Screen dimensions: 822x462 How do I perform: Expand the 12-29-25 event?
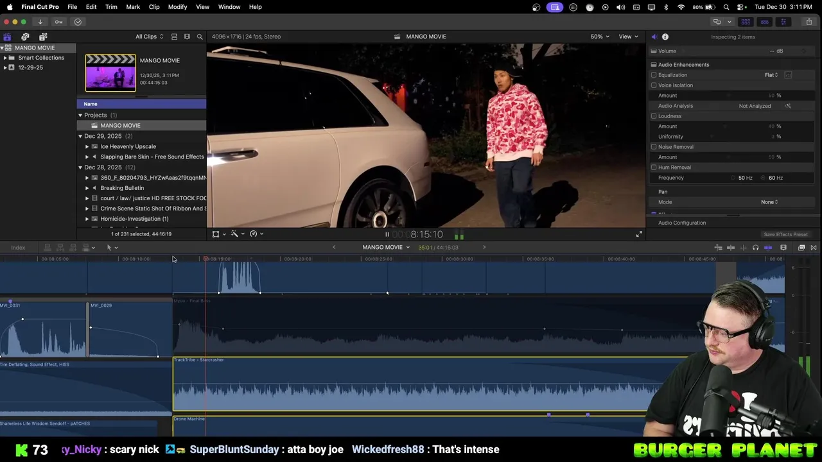5,67
